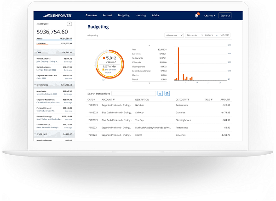Click the download transactions icon
Image resolution: width=276 pixels, height=201 pixels.
(x=160, y=93)
